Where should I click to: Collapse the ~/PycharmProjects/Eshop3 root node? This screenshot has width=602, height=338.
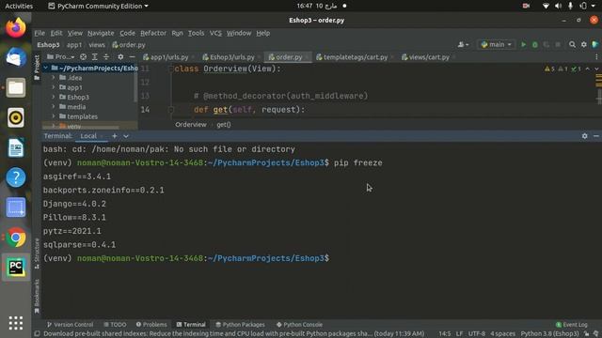(x=46, y=68)
